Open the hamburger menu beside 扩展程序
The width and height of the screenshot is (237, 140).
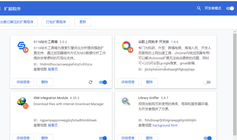coord(1,8)
